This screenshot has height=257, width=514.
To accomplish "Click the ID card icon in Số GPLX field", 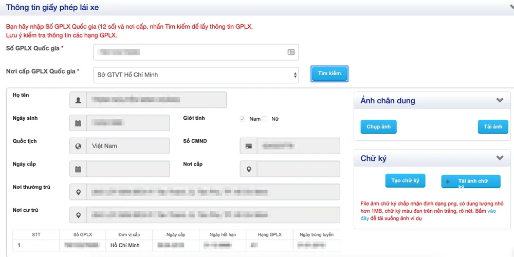I will [x=291, y=52].
